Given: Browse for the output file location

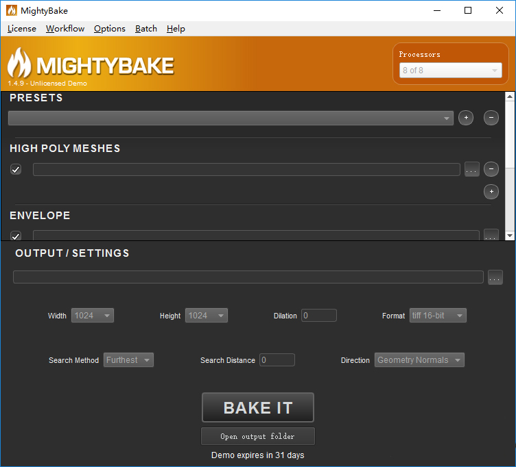Looking at the screenshot, I should pos(495,277).
